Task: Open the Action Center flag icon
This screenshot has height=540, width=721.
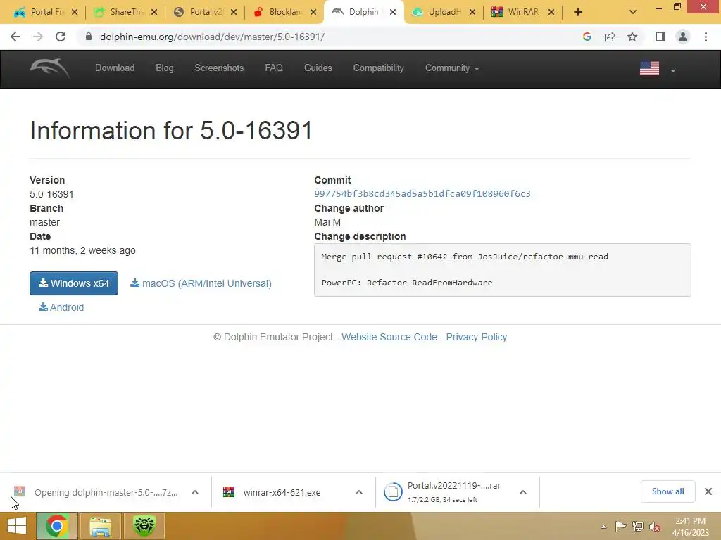Action: (620, 527)
